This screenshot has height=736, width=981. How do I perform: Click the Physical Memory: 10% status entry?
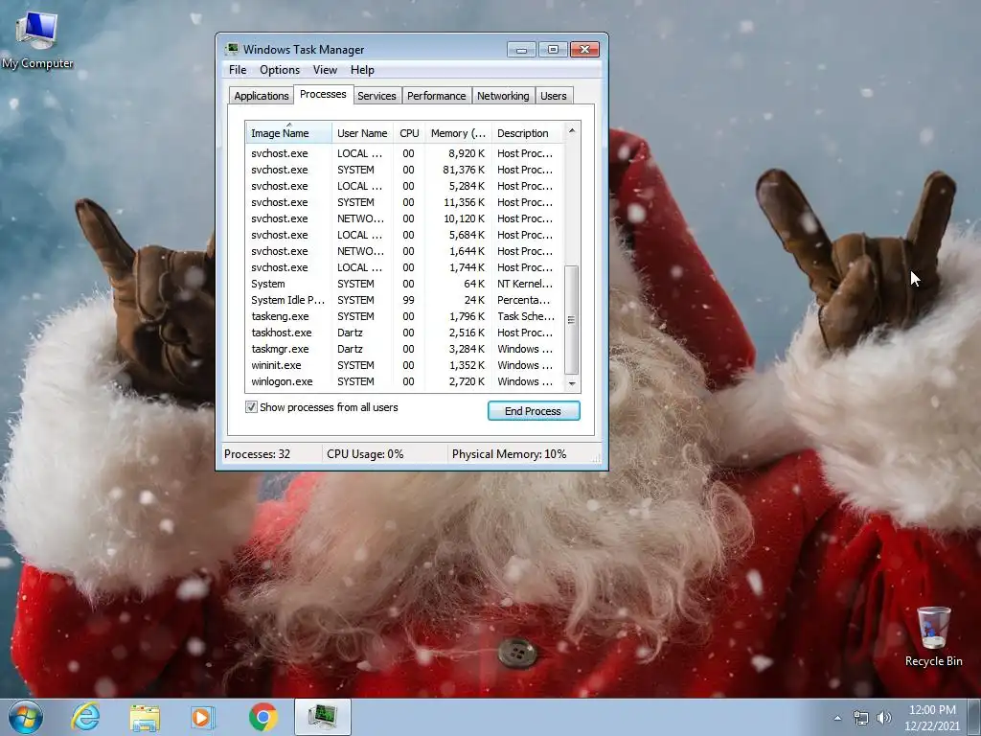[520, 454]
